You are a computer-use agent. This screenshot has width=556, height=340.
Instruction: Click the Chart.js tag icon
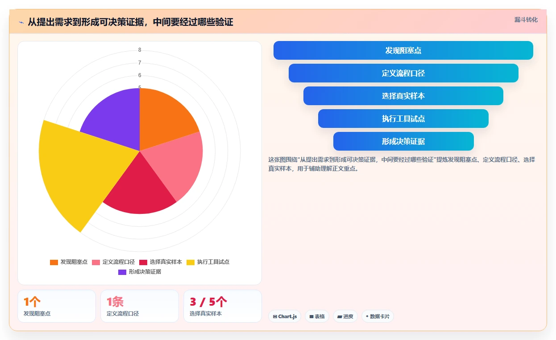click(x=275, y=316)
